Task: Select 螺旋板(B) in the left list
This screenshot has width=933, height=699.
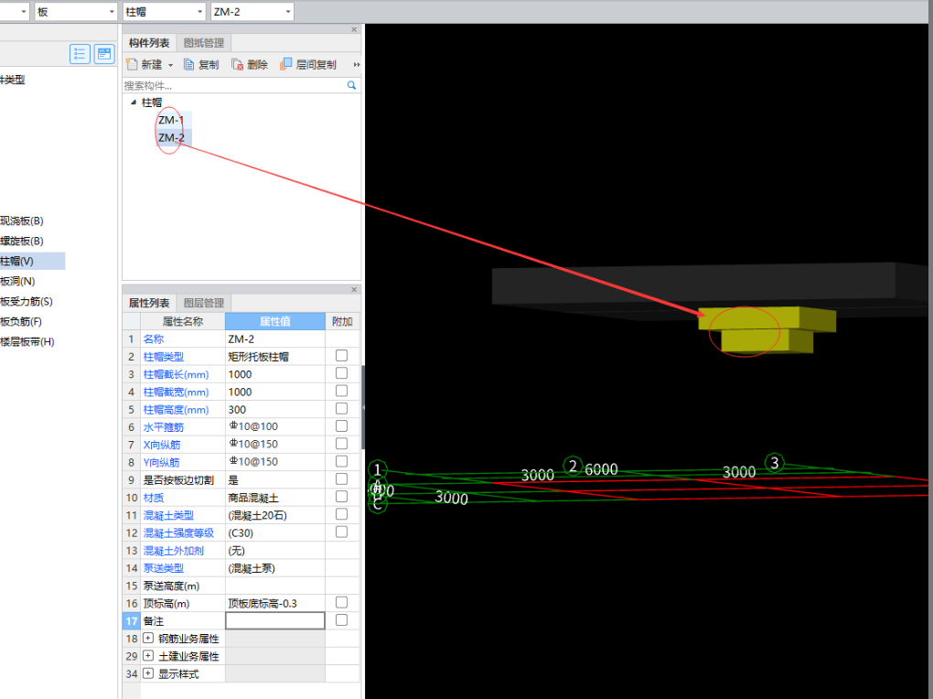Action: [22, 242]
